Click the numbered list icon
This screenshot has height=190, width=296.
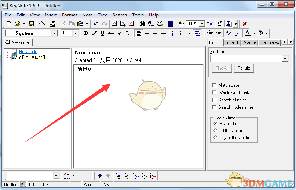tap(183, 33)
